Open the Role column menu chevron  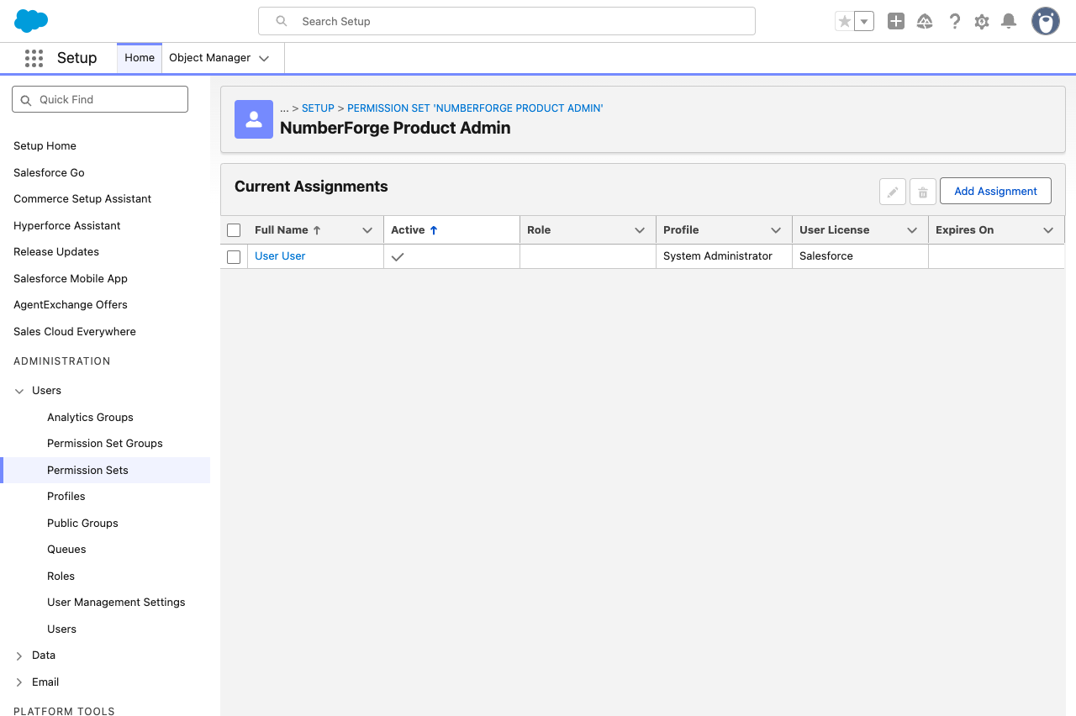pos(640,230)
